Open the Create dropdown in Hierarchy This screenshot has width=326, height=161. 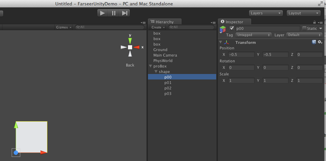tap(158, 27)
